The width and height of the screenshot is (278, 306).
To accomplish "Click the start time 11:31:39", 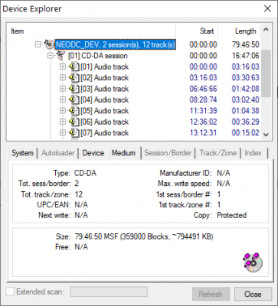I will click(x=203, y=111).
